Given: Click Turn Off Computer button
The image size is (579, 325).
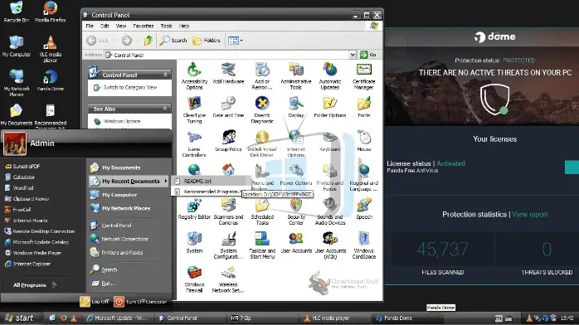Looking at the screenshot, I should (x=140, y=302).
